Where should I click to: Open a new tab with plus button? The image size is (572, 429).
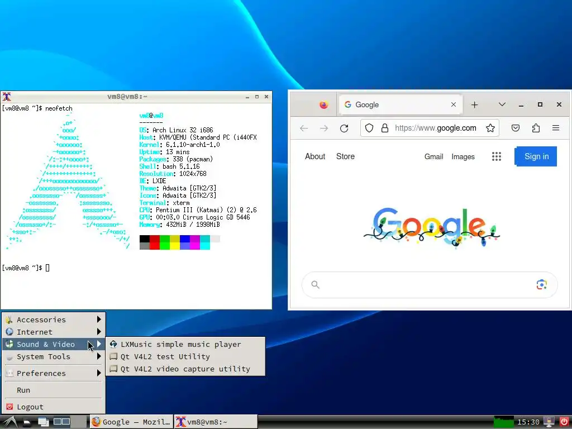474,105
